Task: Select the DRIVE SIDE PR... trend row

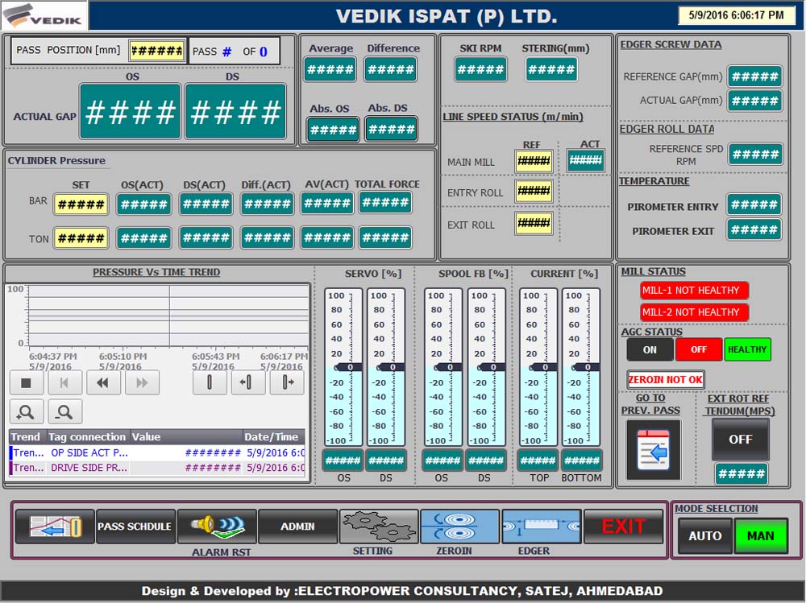Action: [157, 468]
